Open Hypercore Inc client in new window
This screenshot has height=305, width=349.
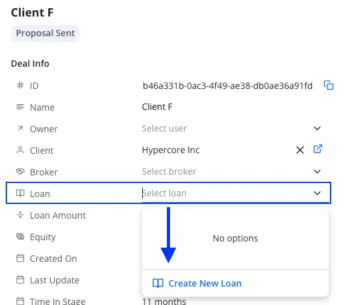click(318, 149)
